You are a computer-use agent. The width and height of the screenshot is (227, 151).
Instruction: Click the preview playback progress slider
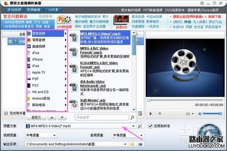[x=185, y=100]
